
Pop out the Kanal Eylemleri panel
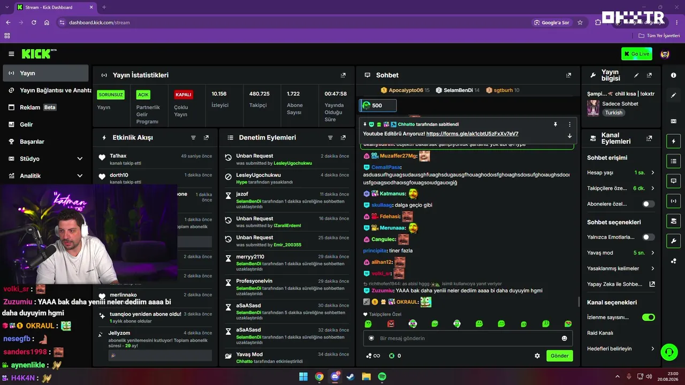click(x=649, y=138)
